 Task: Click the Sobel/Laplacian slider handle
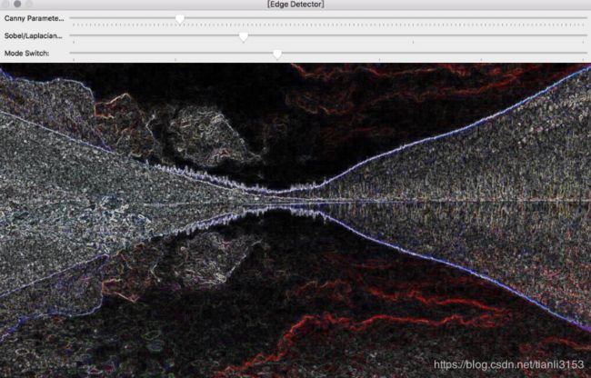(x=244, y=36)
